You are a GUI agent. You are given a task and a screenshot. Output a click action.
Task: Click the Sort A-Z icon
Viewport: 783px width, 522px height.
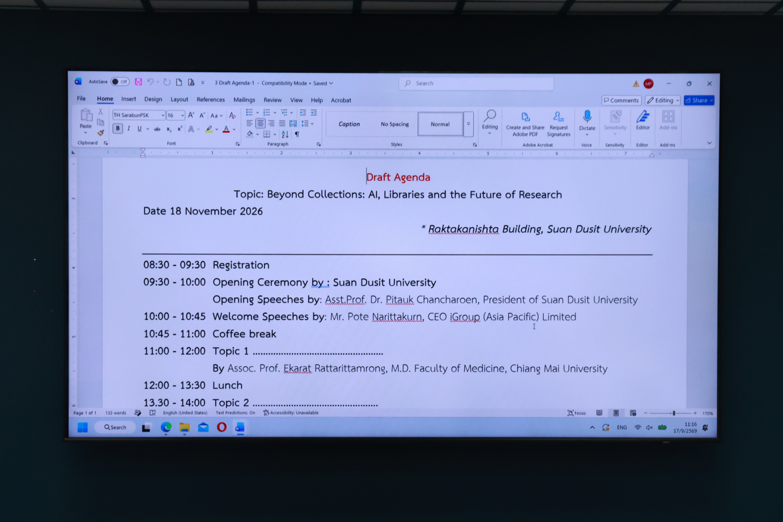tap(285, 134)
